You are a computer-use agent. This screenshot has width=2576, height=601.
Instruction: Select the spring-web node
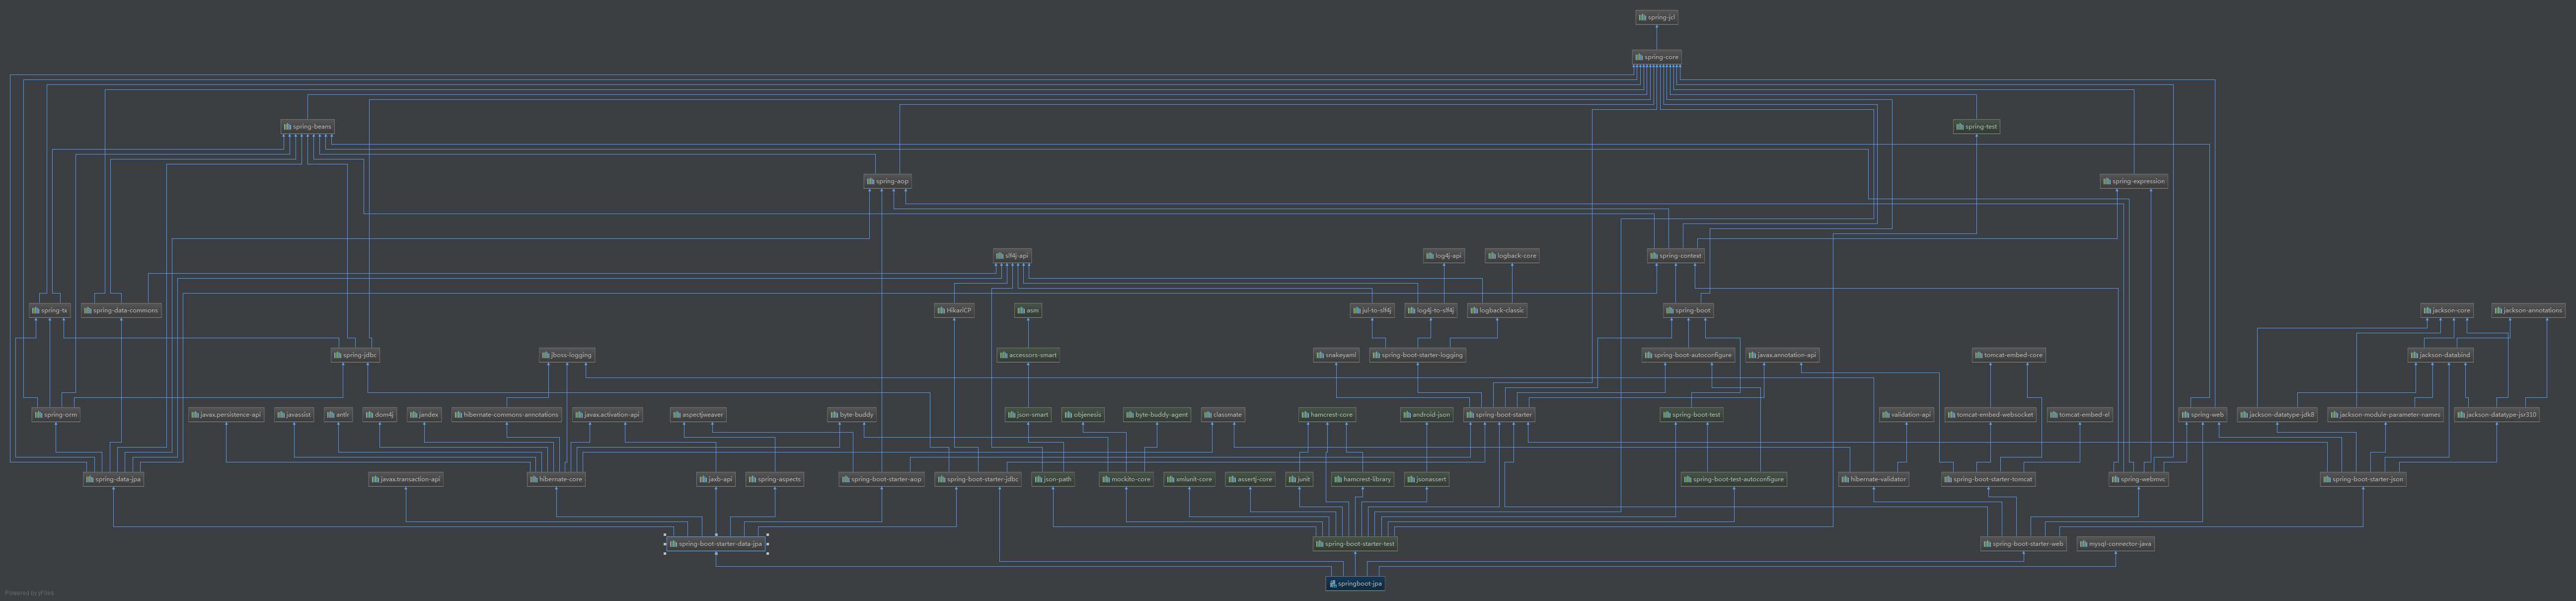tap(2202, 415)
